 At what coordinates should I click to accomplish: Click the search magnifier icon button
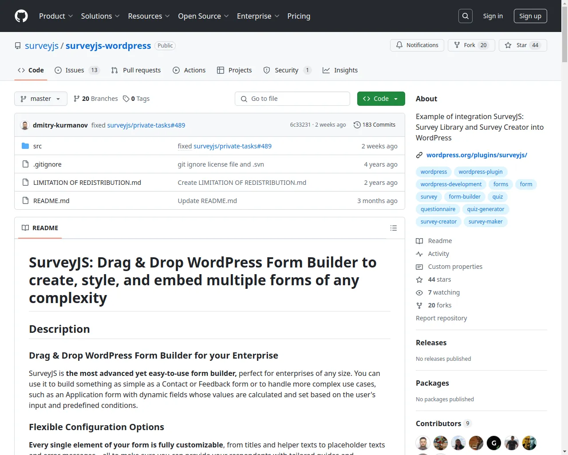(x=465, y=16)
